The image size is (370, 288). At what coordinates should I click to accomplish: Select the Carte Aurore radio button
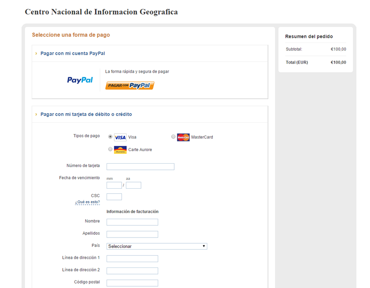(x=110, y=149)
